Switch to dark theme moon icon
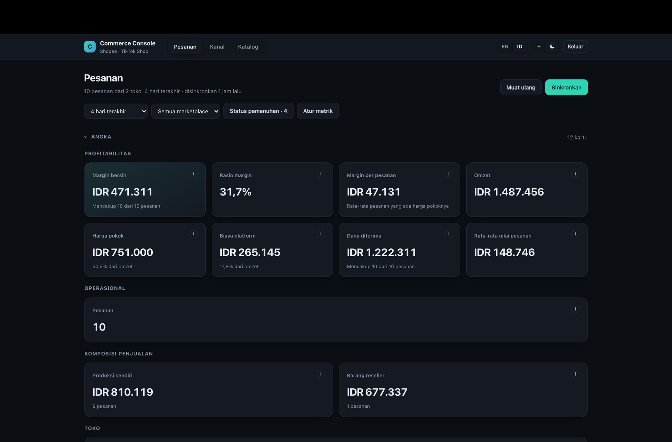 pos(552,47)
